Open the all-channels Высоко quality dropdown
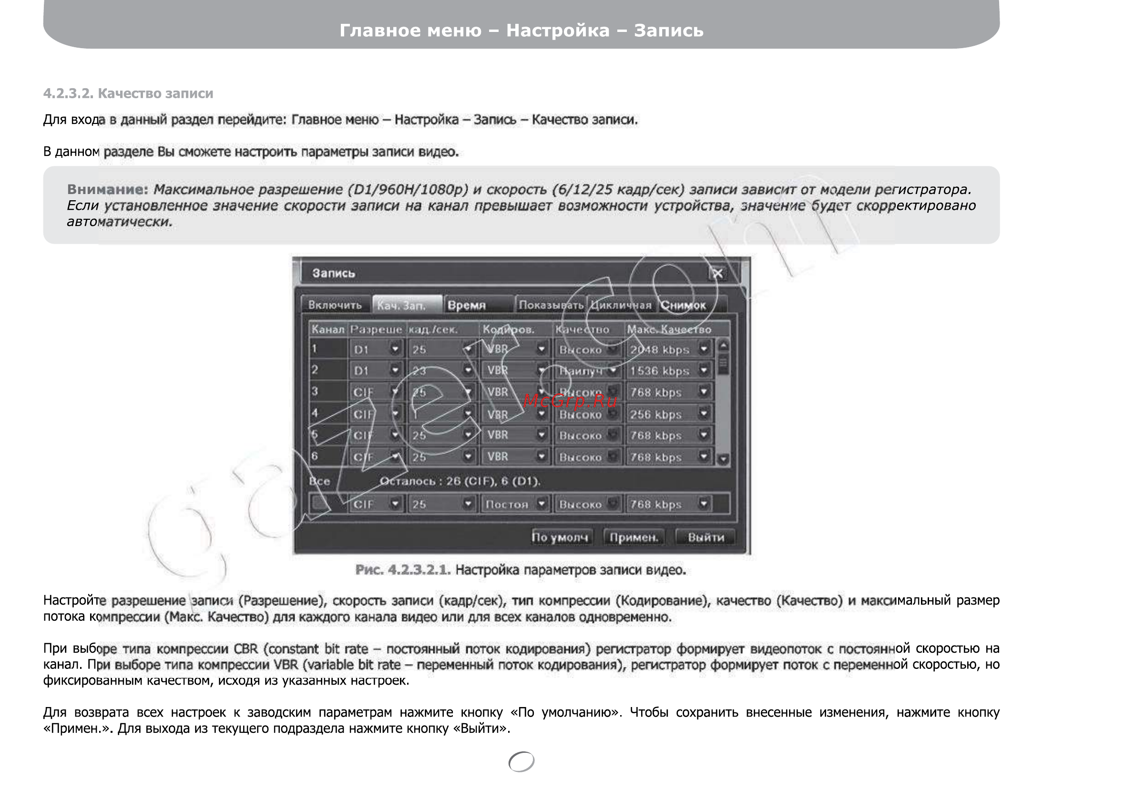The width and height of the screenshot is (1135, 800). [x=588, y=504]
